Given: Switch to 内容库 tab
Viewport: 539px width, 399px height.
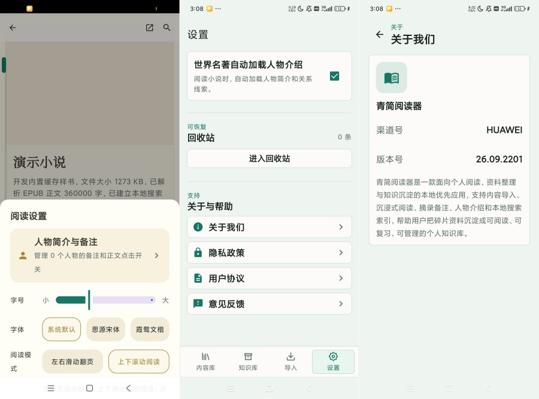Looking at the screenshot, I should coord(205,361).
